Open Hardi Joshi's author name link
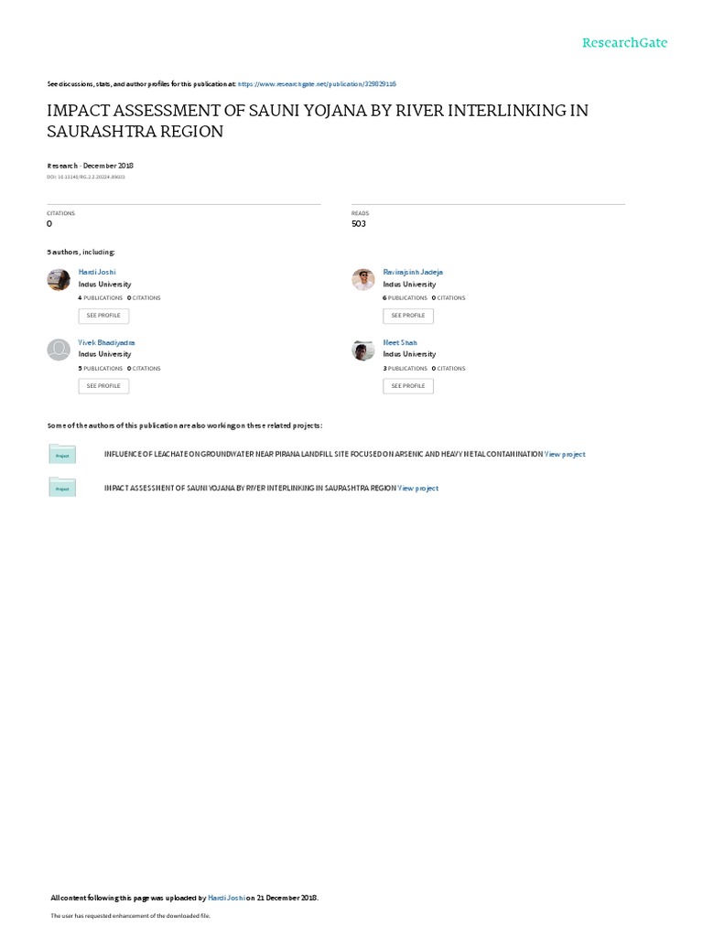The width and height of the screenshot is (703, 937). [x=97, y=272]
